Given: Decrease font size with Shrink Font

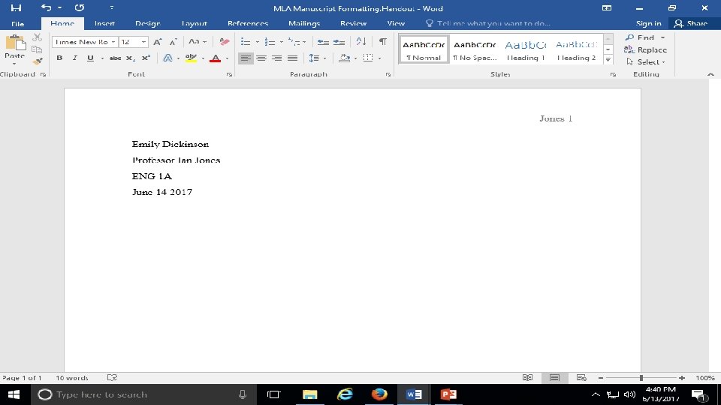Looking at the screenshot, I should point(173,42).
